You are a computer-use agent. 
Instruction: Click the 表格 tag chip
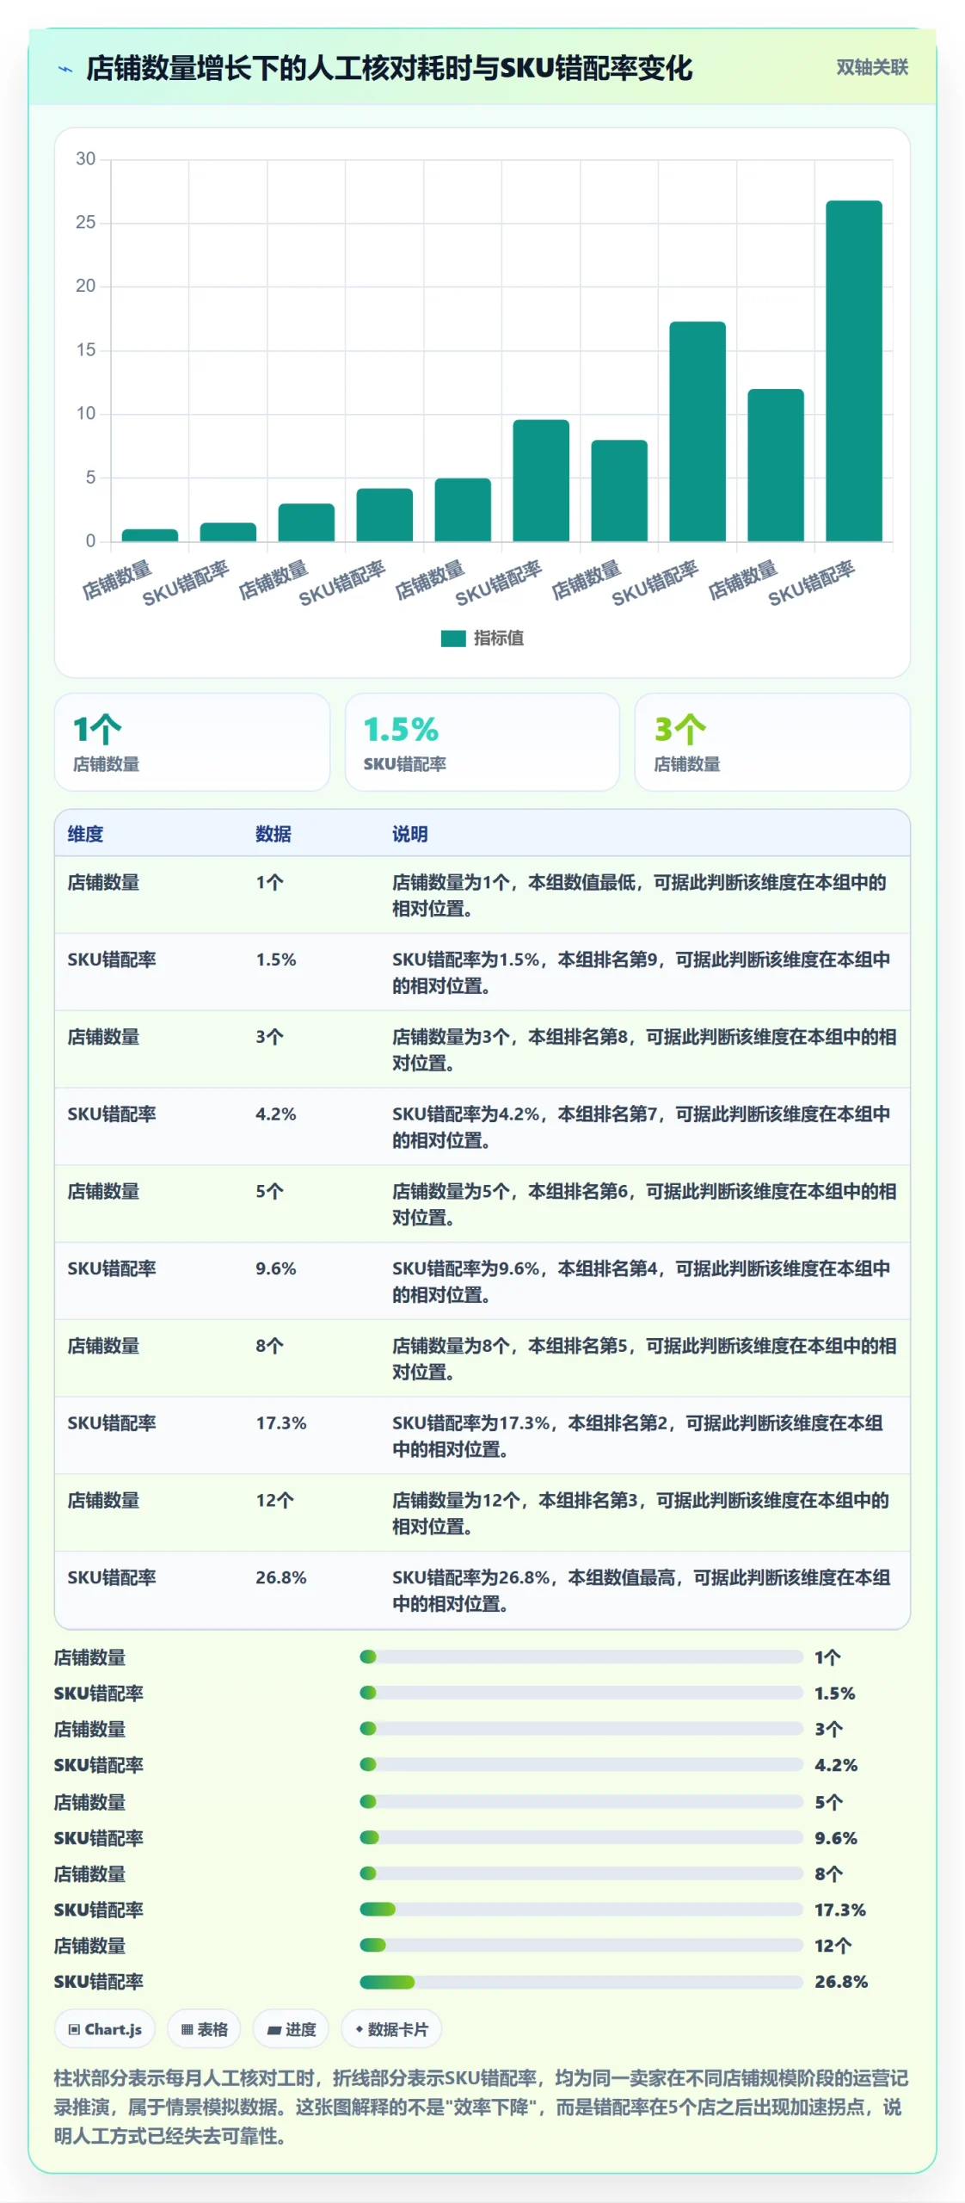[204, 2028]
